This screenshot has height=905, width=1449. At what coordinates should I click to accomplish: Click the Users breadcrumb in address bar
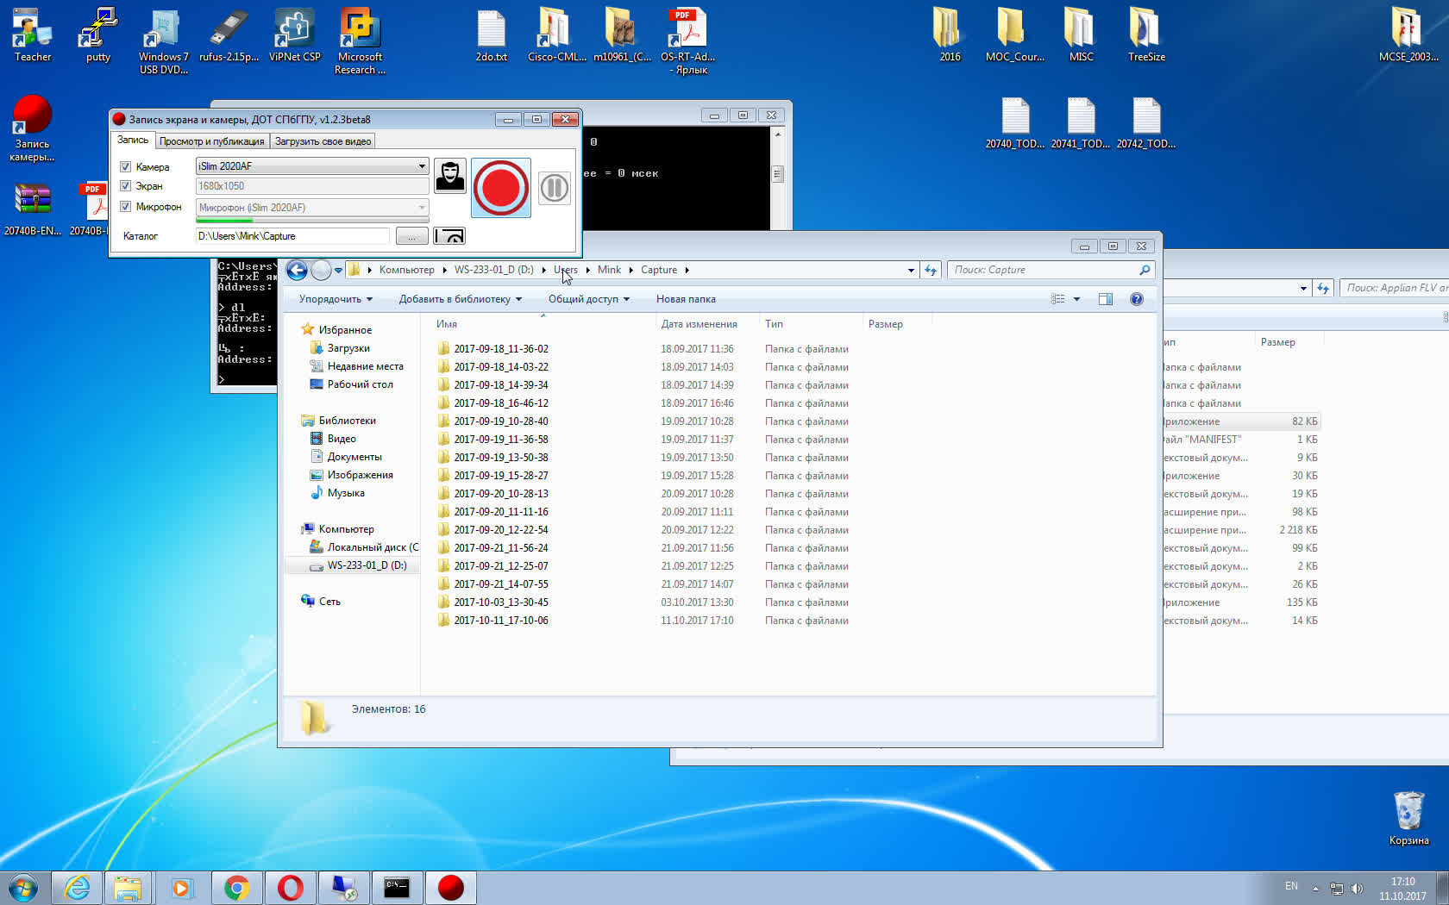[x=566, y=270]
